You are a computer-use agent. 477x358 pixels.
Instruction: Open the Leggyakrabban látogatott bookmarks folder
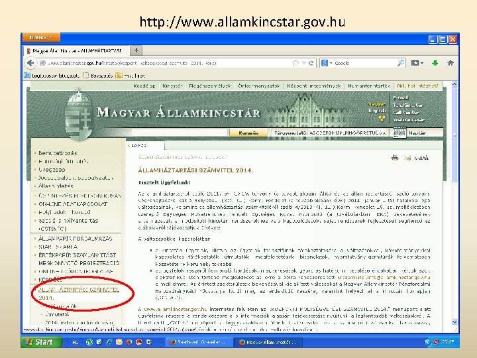click(x=52, y=76)
